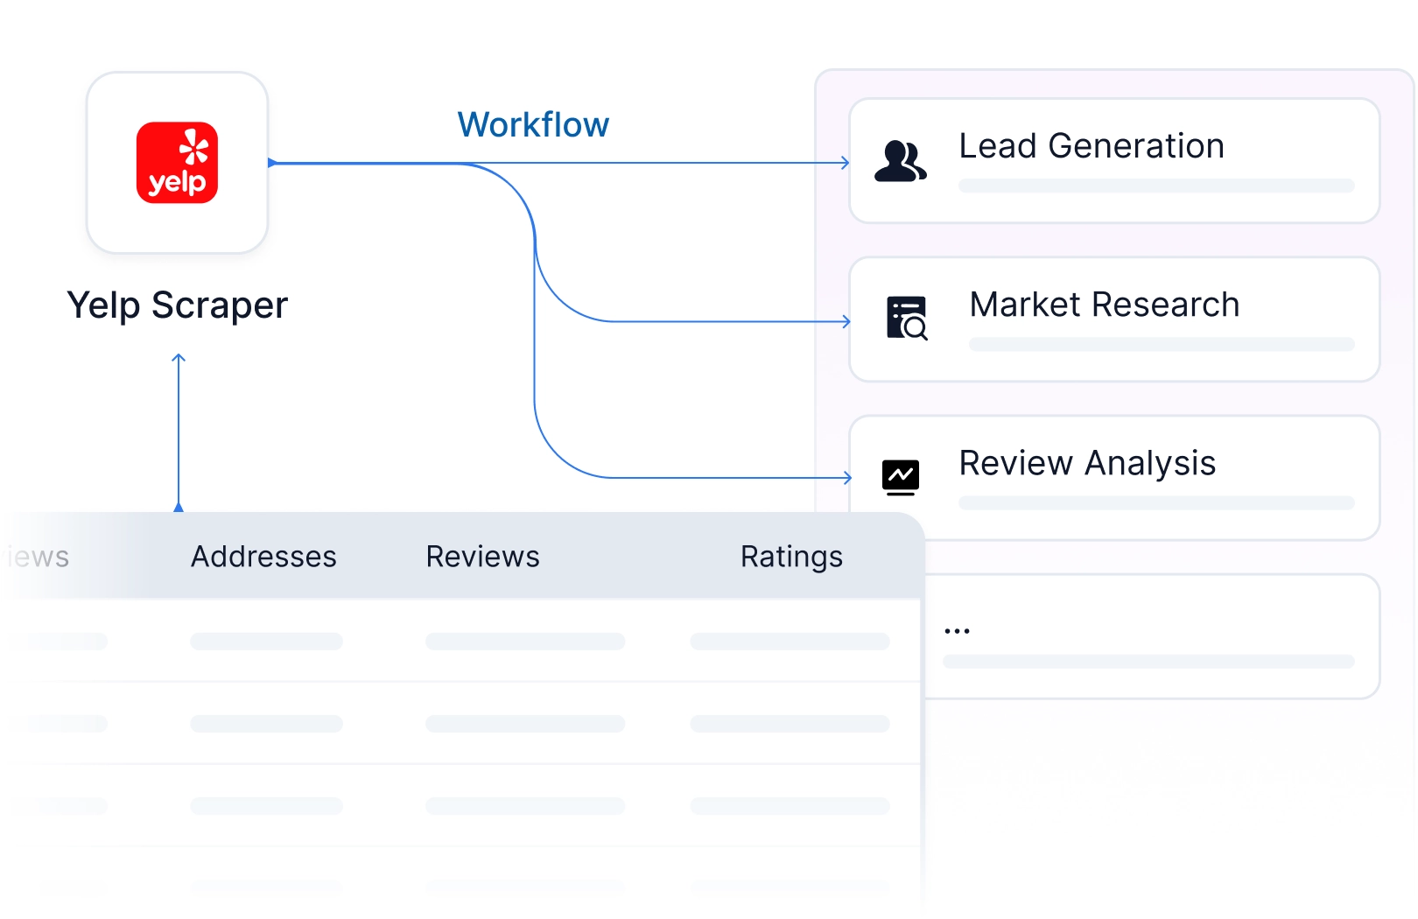Click the Review Analysis title text
Screen dimensions: 1418x919
[1087, 463]
